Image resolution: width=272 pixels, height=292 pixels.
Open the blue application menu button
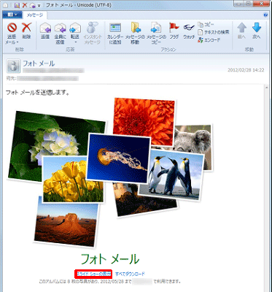tap(12, 15)
